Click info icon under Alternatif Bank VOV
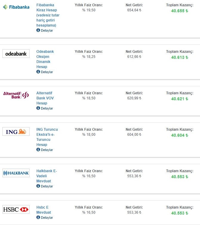This screenshot has height=225, width=200. [38, 108]
